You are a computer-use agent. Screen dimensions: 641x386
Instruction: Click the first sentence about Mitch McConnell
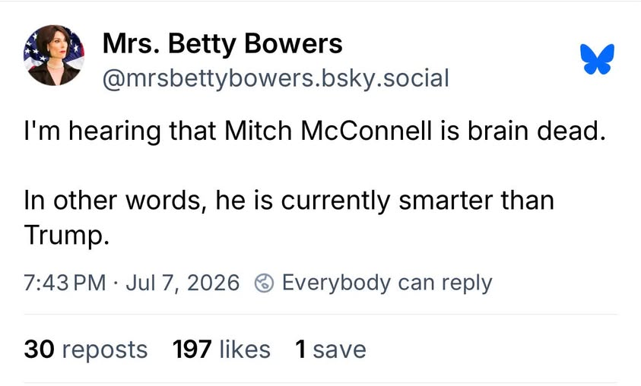315,131
